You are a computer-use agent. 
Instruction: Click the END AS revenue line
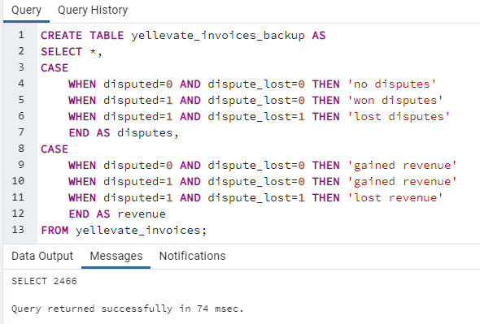(x=117, y=214)
